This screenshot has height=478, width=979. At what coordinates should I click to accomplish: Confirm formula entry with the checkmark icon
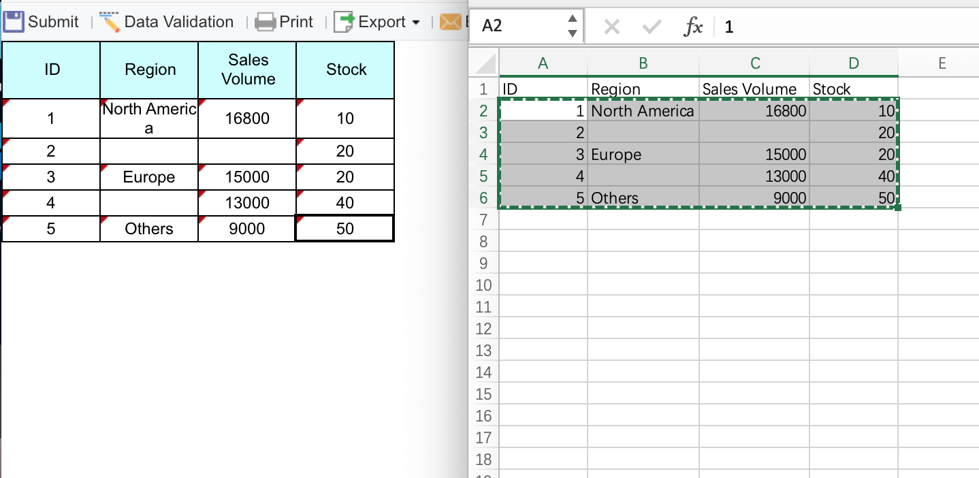[652, 27]
